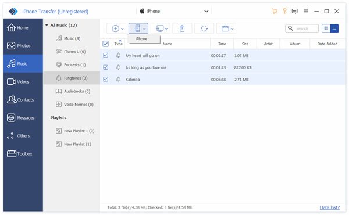This screenshot has height=215, width=349.
Task: Click the Data lost? link
Action: 330,207
